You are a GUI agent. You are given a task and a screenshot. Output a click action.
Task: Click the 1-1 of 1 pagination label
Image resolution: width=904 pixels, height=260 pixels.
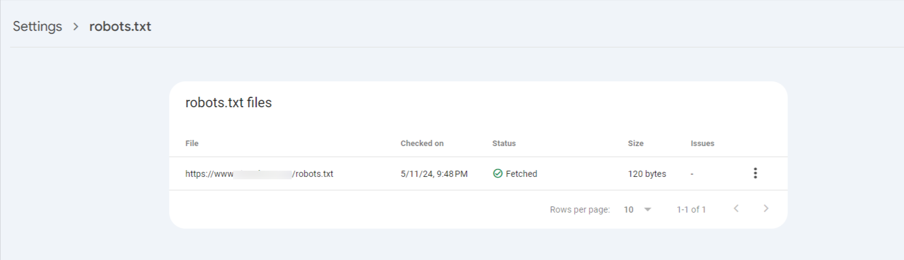(x=691, y=209)
